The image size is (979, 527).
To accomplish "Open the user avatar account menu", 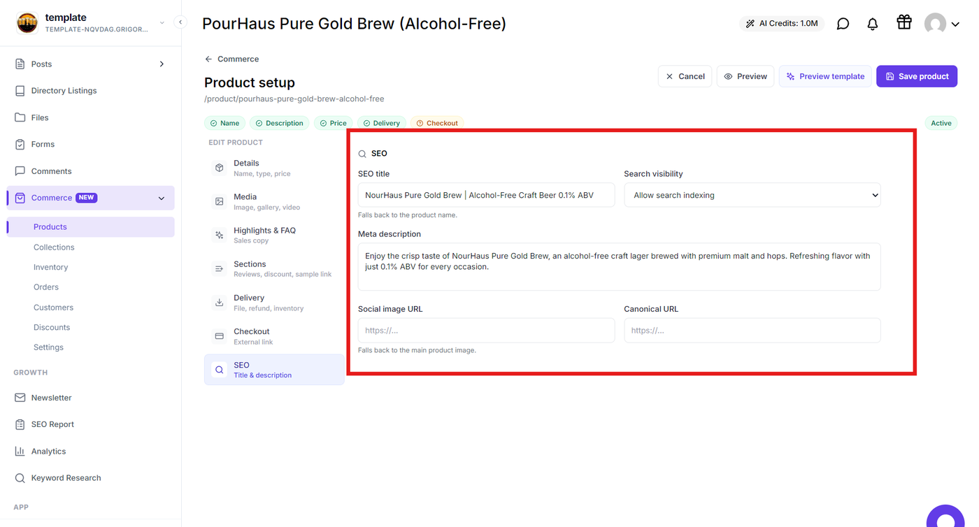I will click(941, 24).
